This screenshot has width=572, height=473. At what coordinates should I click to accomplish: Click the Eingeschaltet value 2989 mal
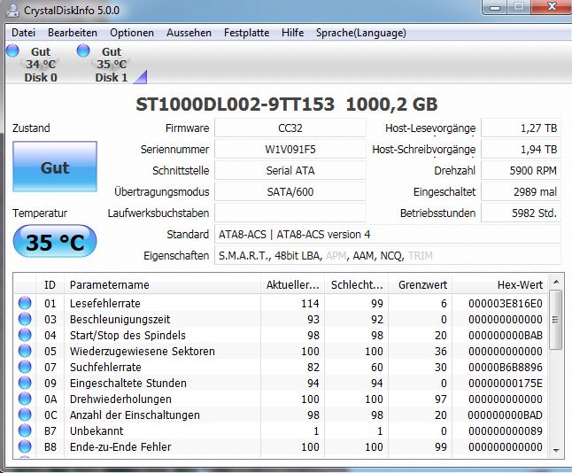pos(522,191)
